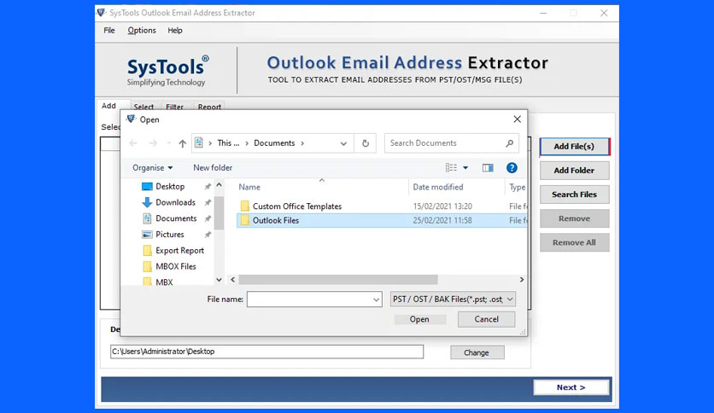714x413 pixels.
Task: Switch to the Report tab
Action: click(x=209, y=107)
